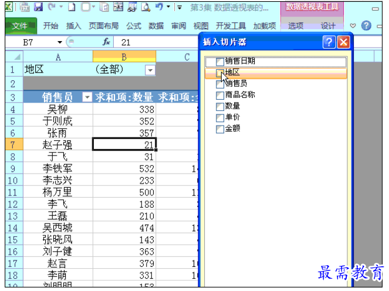Switch to the 审阅 ribbon tab

[x=178, y=26]
